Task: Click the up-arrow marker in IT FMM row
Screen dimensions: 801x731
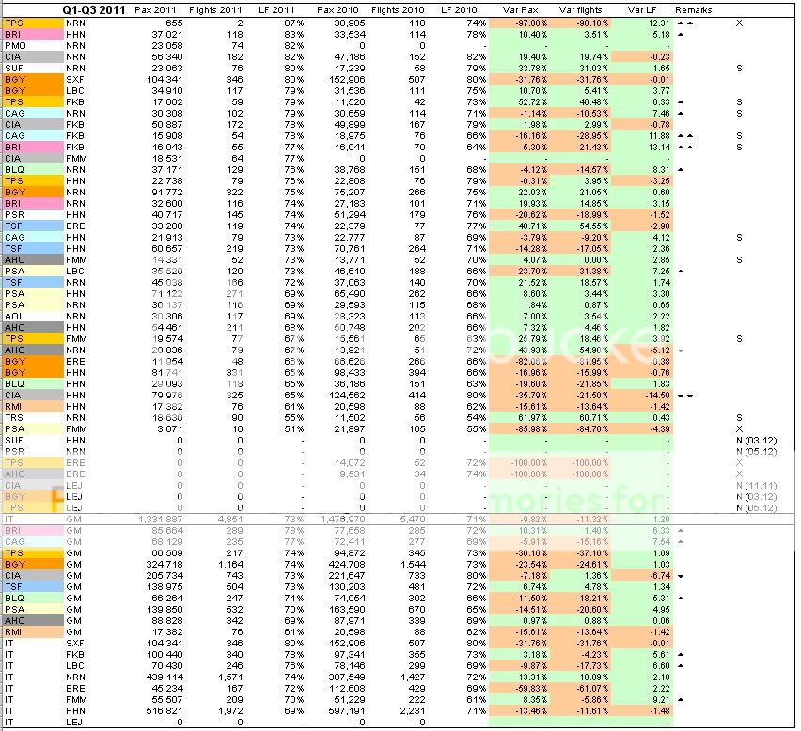Action: coord(679,698)
